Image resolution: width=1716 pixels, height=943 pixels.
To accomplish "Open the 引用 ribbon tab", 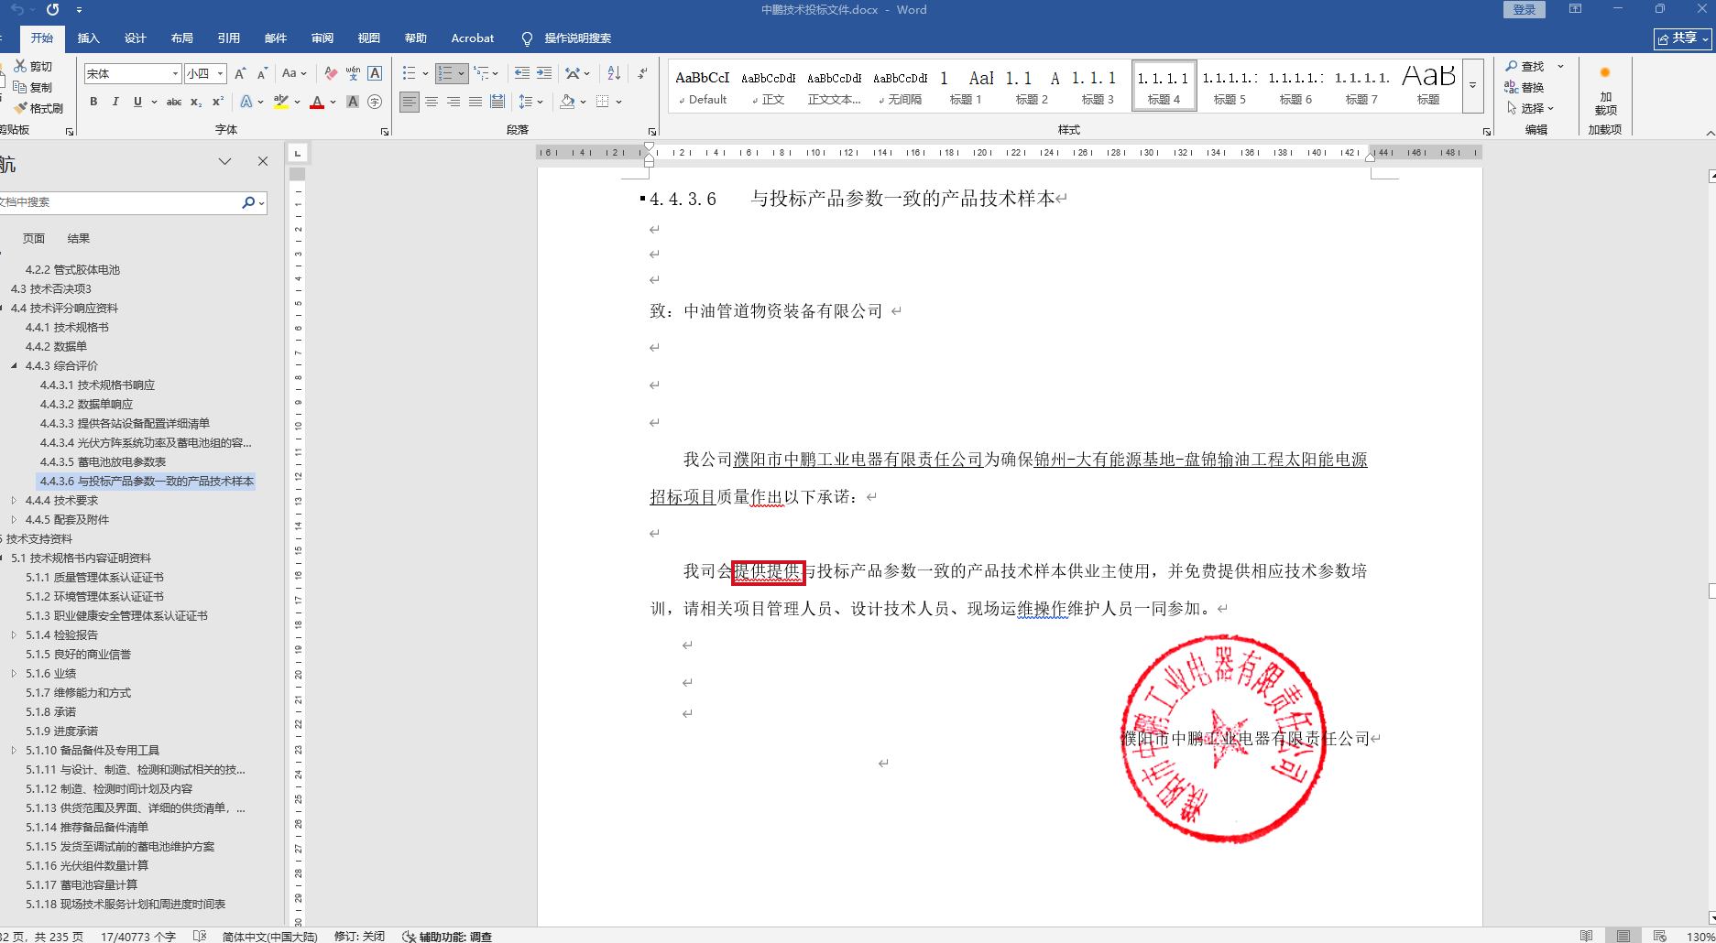I will click(x=229, y=38).
